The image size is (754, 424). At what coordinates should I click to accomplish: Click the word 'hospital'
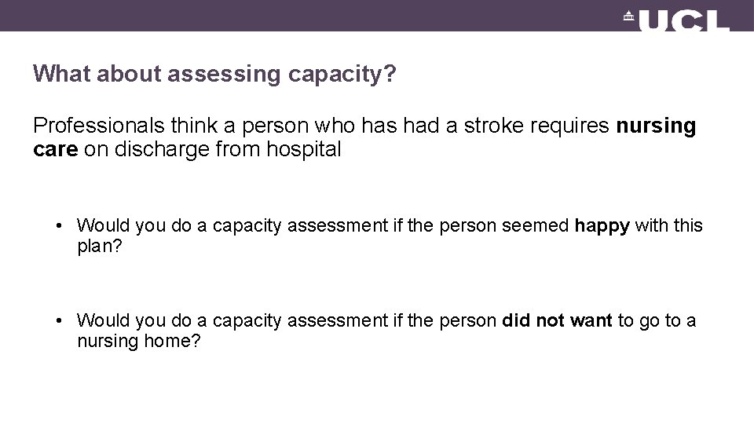(304, 149)
